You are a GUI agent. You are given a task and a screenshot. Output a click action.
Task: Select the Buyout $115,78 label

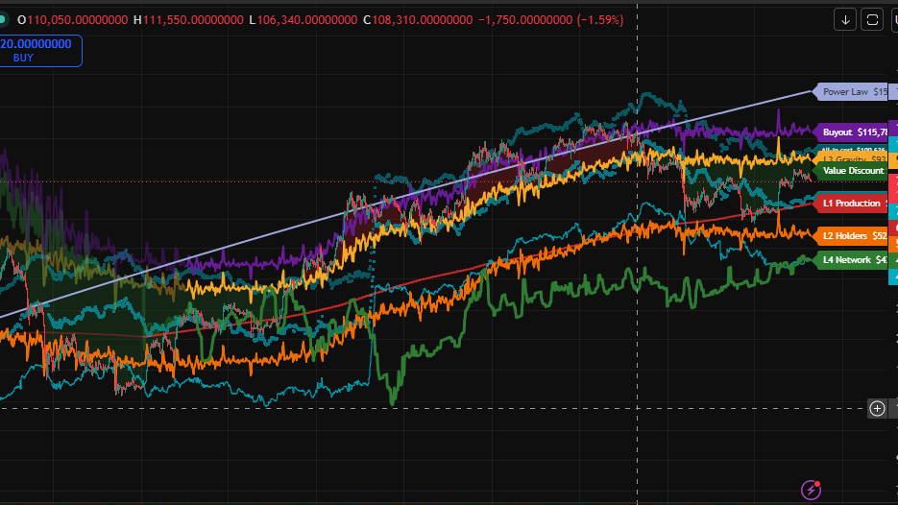coord(851,132)
